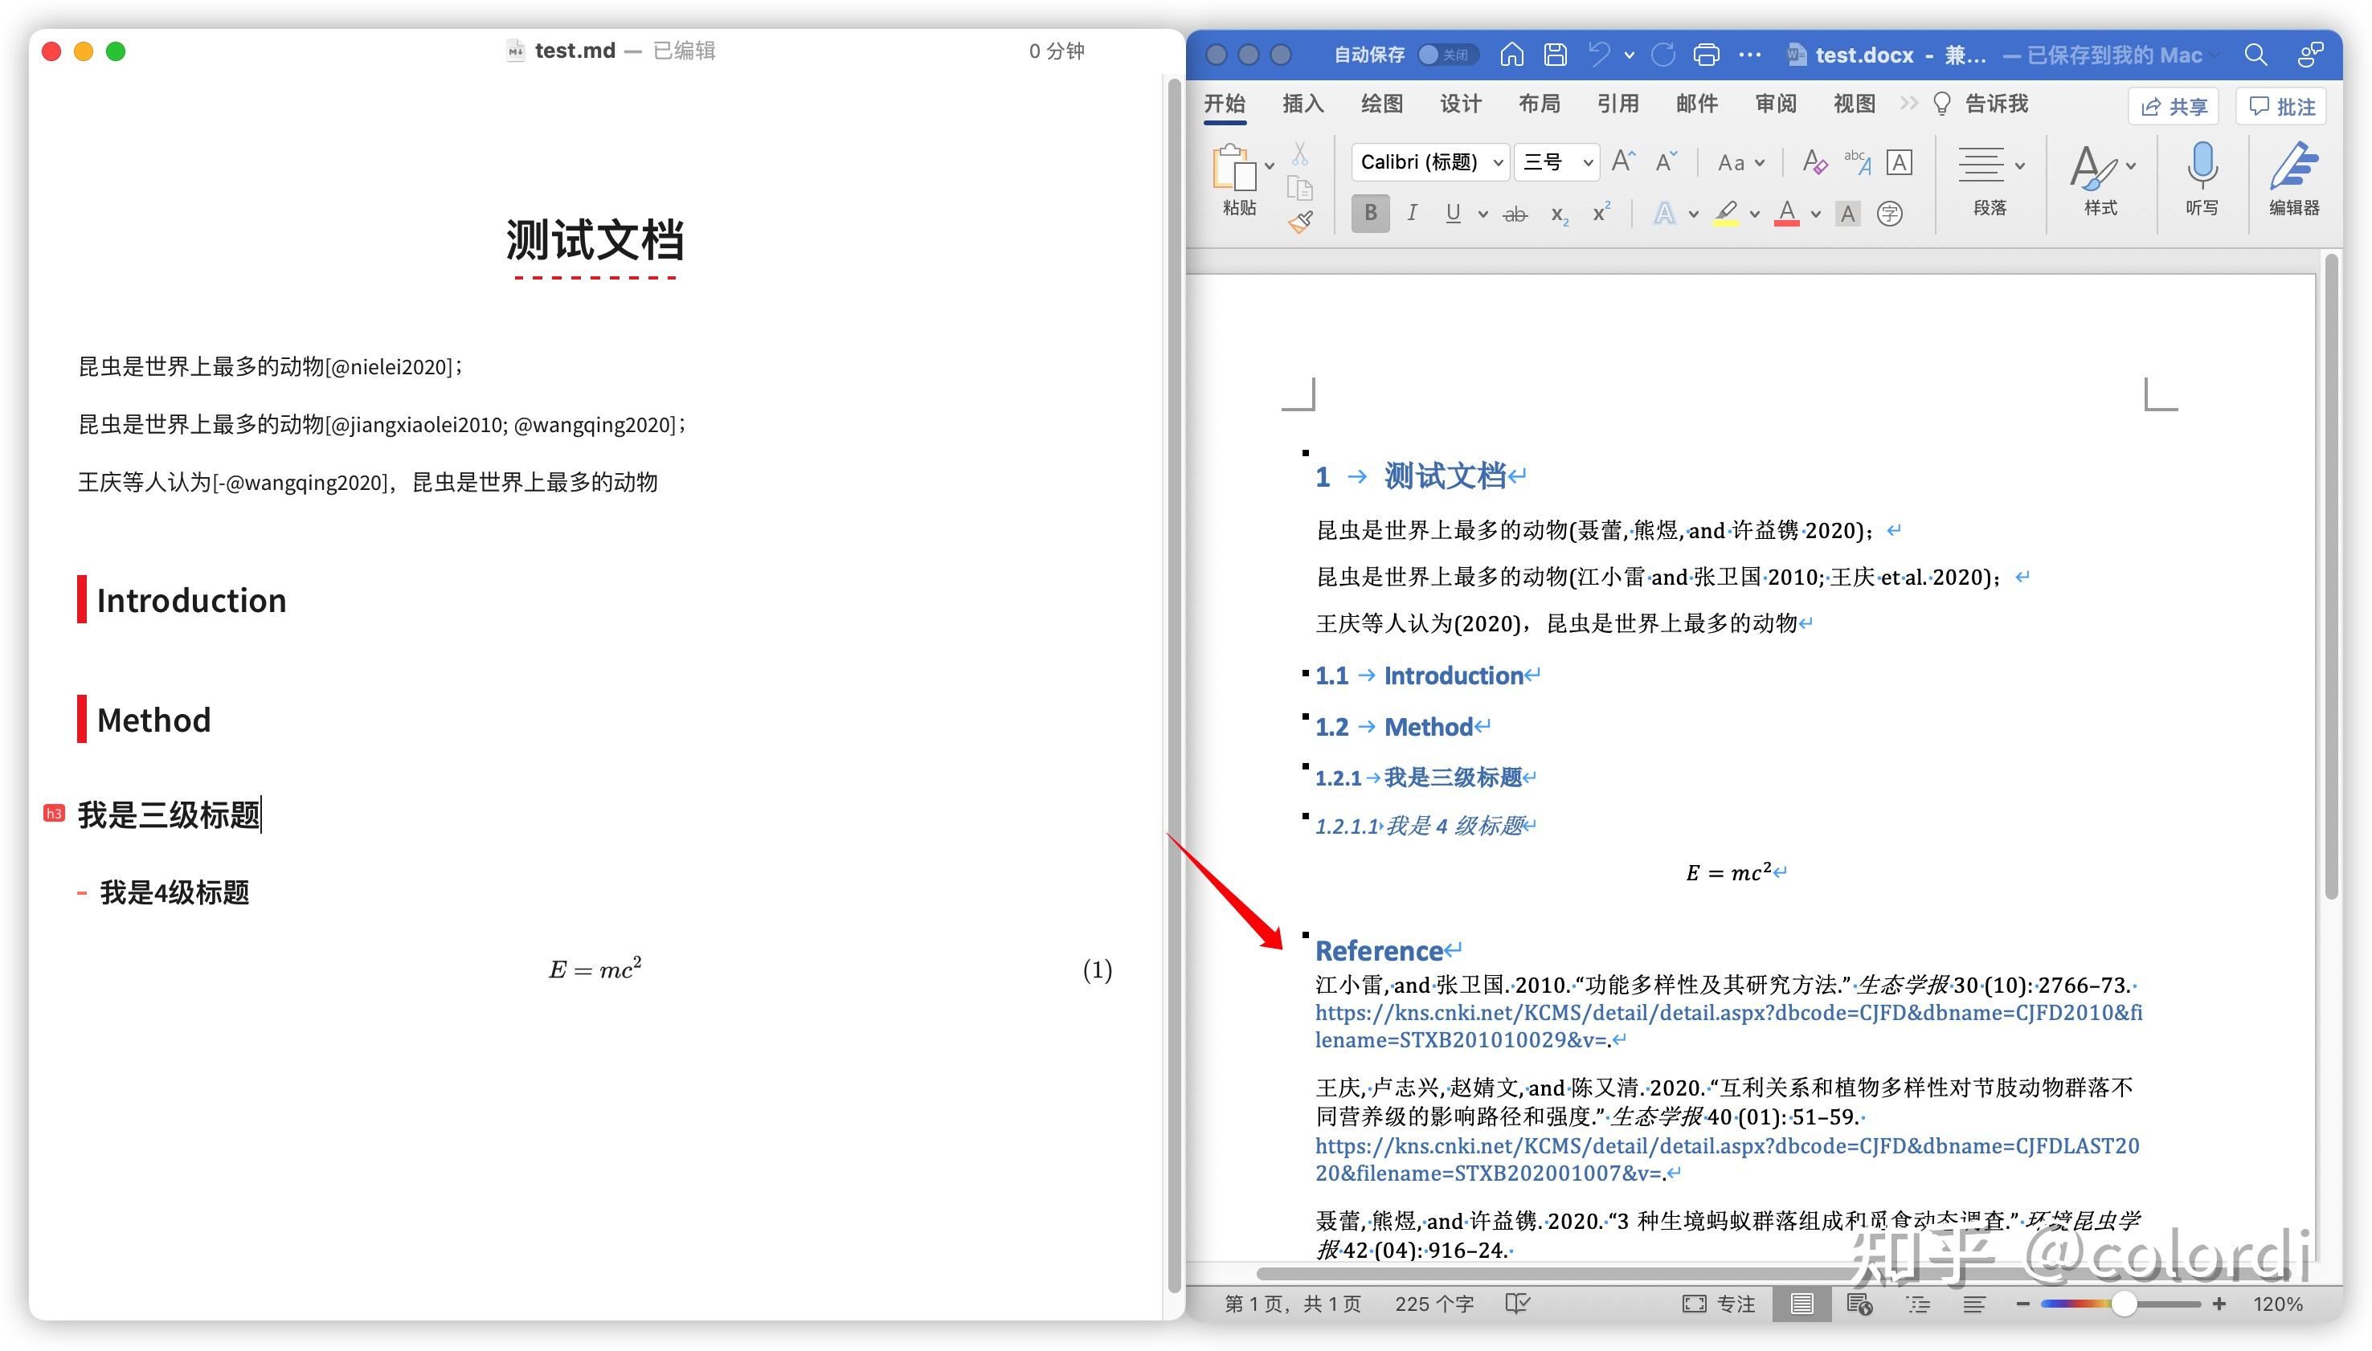Adjust the zoom slider handle
The image size is (2372, 1351).
pos(2125,1304)
